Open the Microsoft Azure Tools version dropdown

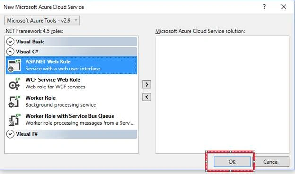(x=42, y=20)
